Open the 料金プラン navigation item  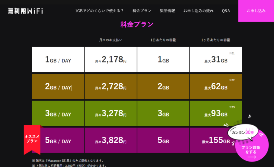(142, 11)
